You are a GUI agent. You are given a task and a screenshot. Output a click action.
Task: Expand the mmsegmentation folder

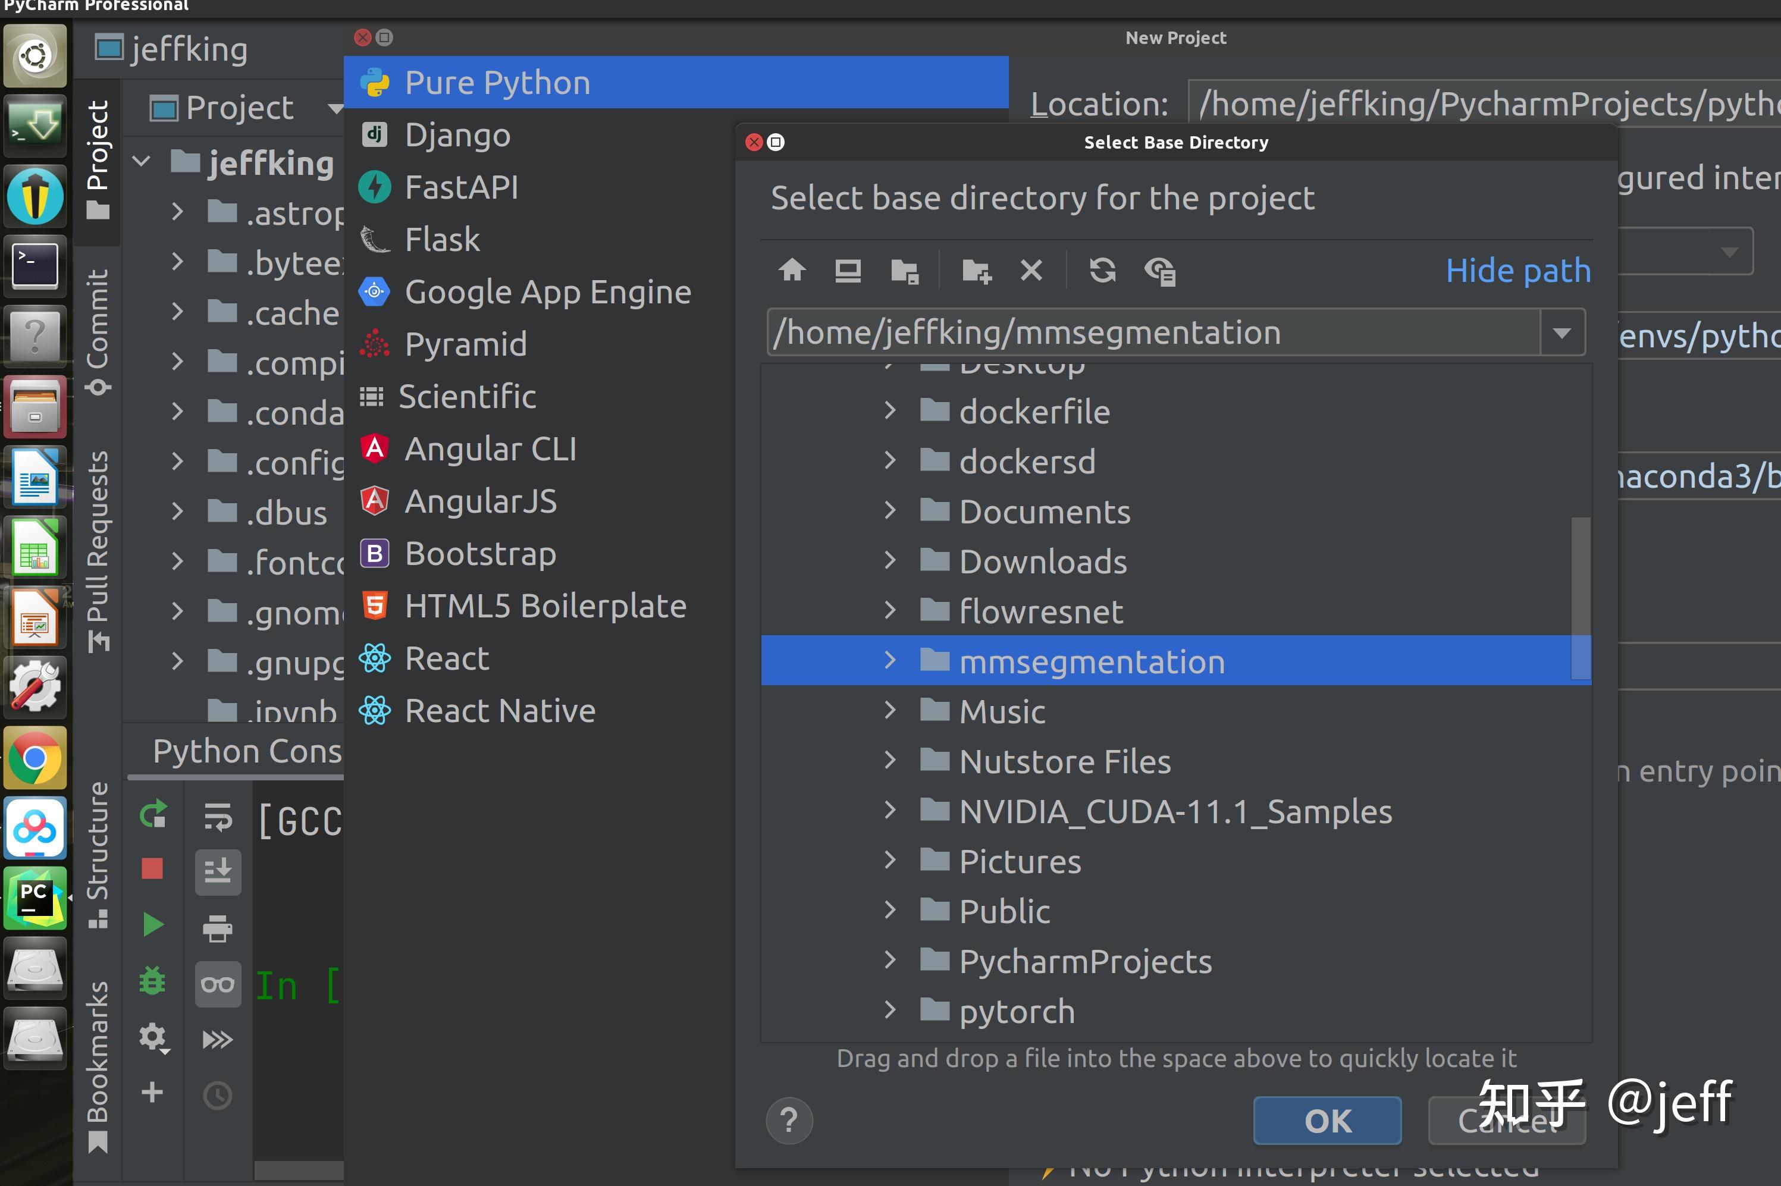pyautogui.click(x=890, y=660)
